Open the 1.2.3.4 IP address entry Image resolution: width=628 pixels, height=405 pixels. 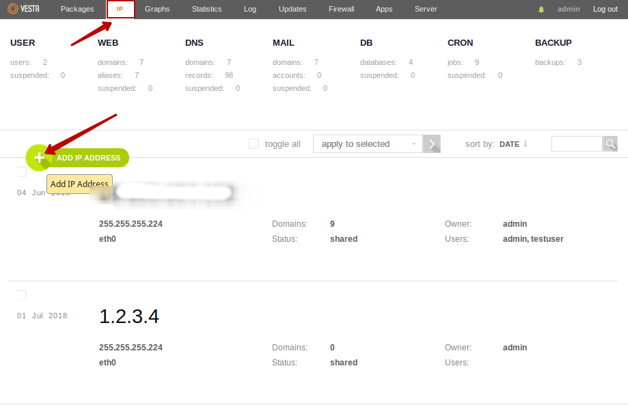coord(129,316)
